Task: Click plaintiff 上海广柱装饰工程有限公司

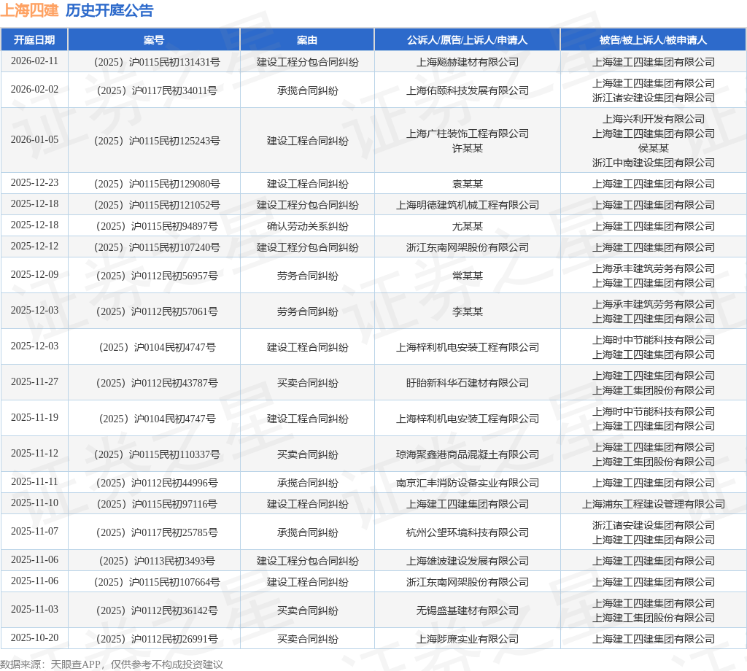Action: [468, 133]
